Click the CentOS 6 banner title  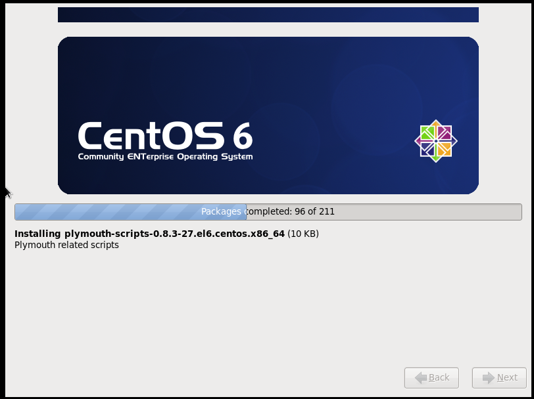(166, 136)
